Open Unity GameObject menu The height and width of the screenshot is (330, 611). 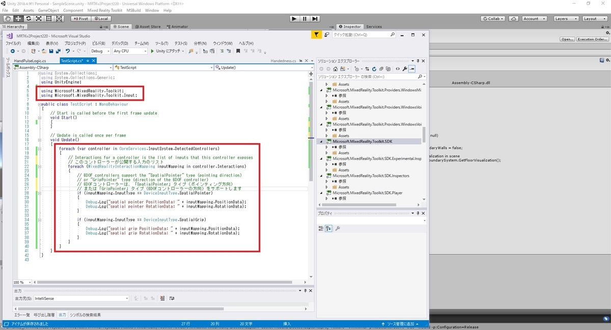48,10
